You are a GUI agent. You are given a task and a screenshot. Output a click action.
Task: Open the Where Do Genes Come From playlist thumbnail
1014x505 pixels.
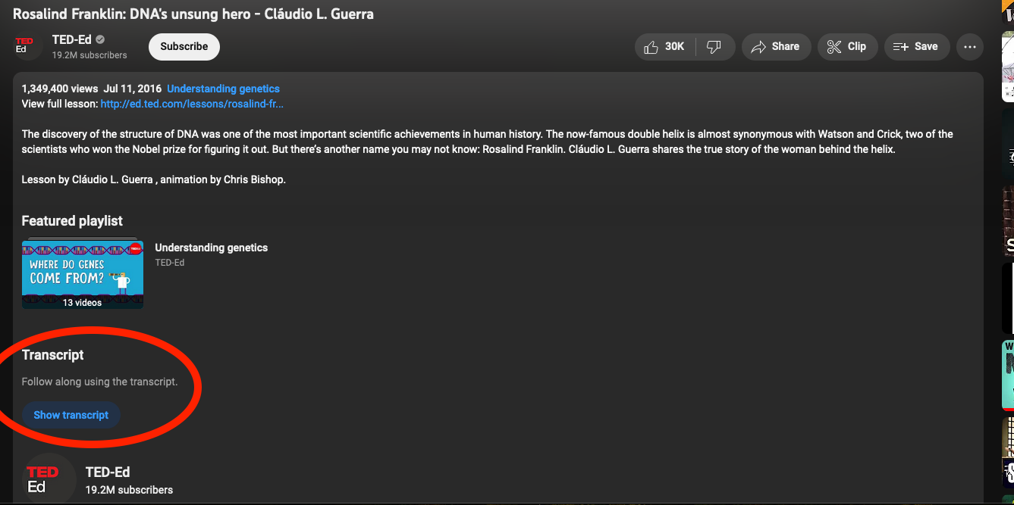point(83,274)
